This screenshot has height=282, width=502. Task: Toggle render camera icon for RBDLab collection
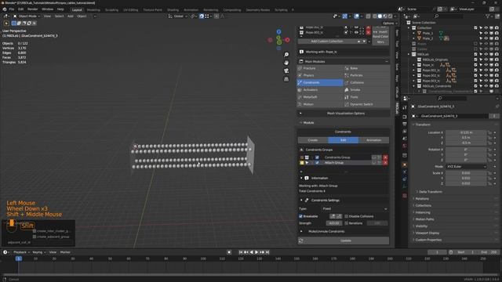(x=497, y=54)
